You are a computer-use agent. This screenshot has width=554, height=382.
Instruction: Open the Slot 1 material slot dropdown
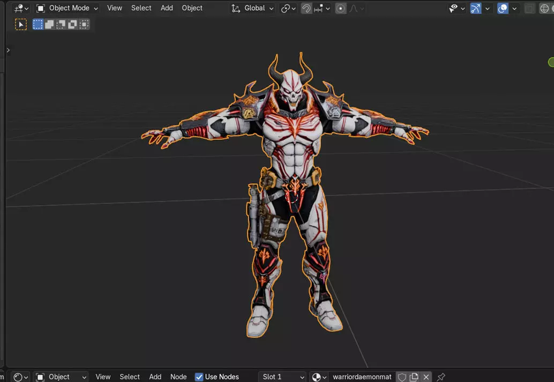pyautogui.click(x=282, y=377)
